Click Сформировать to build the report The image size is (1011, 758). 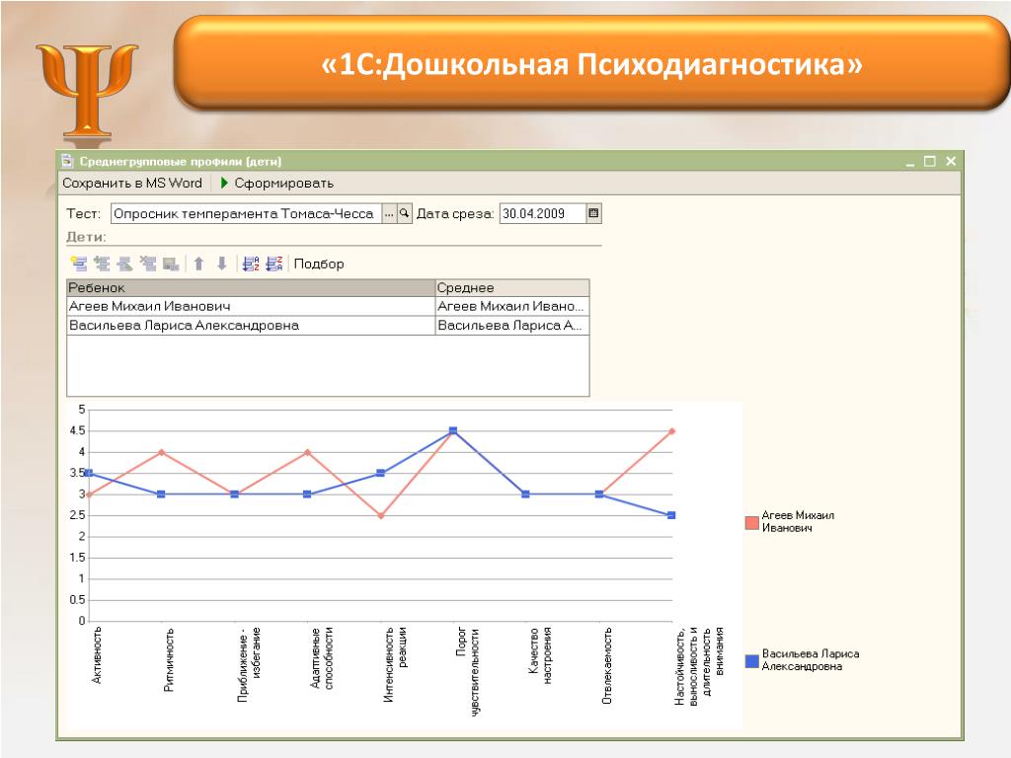pos(283,183)
